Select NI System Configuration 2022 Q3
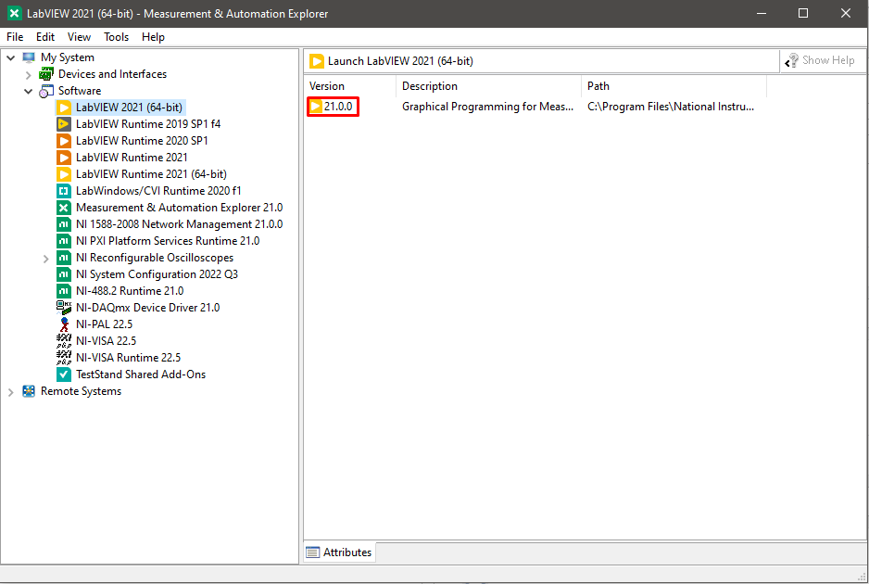Image resolution: width=869 pixels, height=584 pixels. coord(157,274)
